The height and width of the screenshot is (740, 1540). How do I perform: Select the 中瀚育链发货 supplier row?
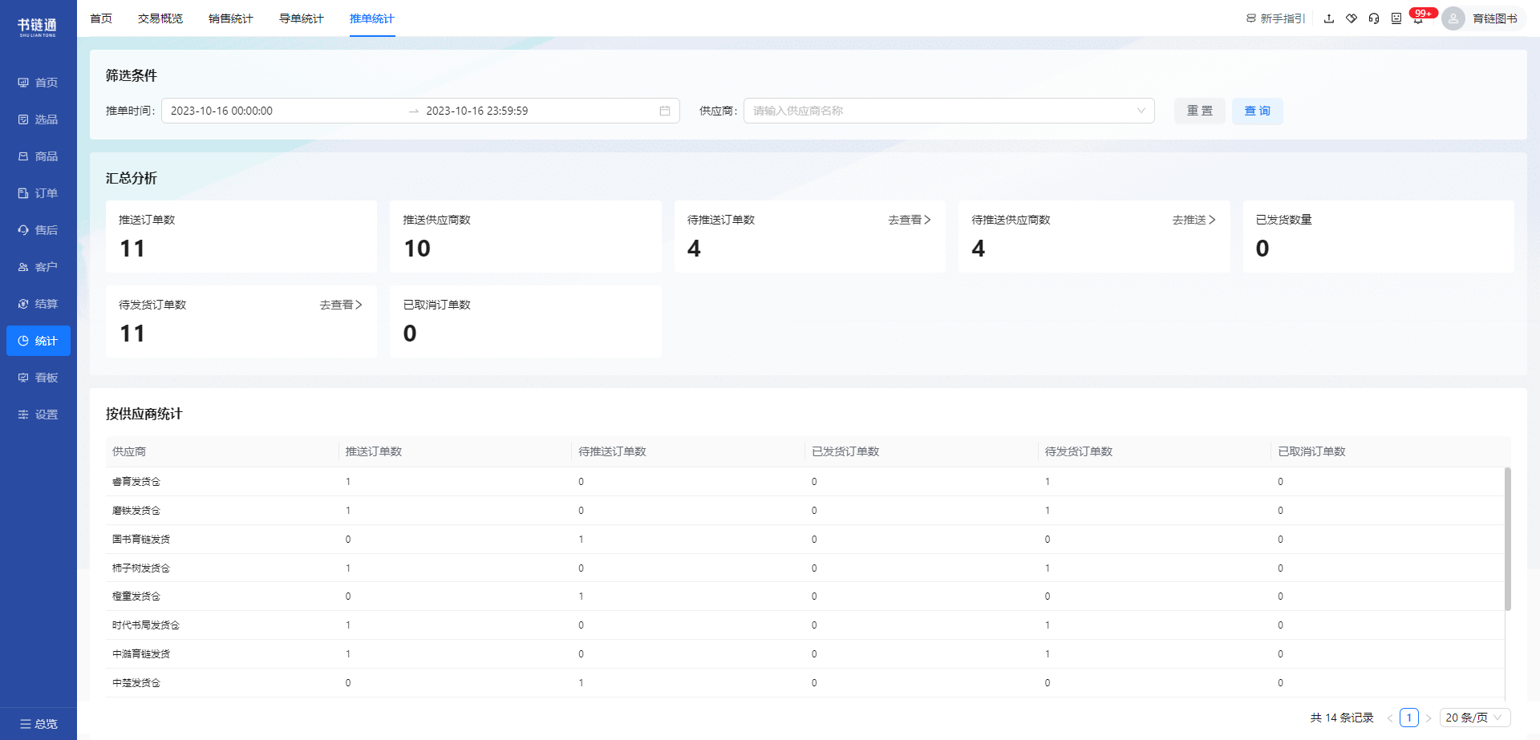pyautogui.click(x=805, y=654)
